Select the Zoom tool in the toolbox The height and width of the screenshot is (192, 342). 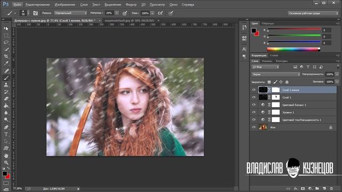6,163
